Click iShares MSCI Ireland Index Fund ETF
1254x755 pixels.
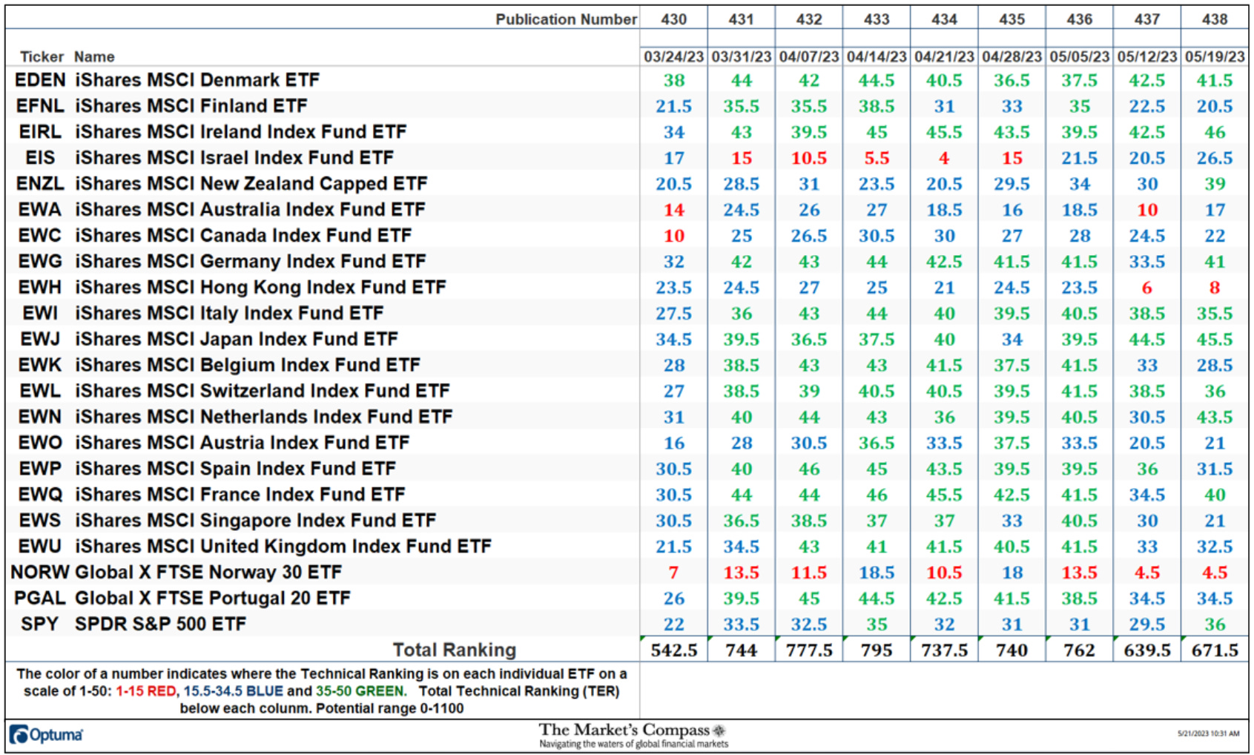coord(241,132)
